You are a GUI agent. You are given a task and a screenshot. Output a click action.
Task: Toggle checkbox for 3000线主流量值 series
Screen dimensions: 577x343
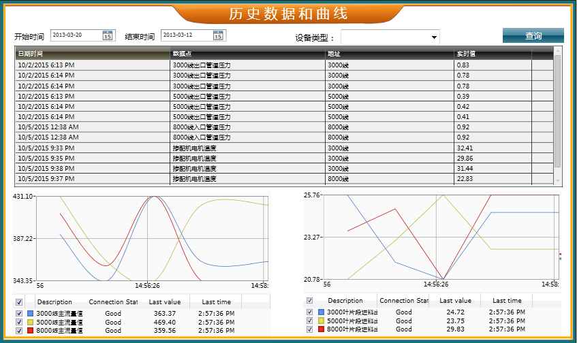(x=19, y=314)
